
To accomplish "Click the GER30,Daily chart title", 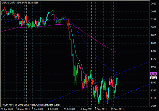I will [8, 3].
